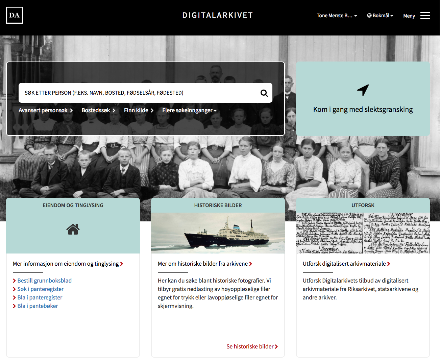Click the ship photo thumbnail
Viewport: 440px width, 362px height.
(x=218, y=233)
